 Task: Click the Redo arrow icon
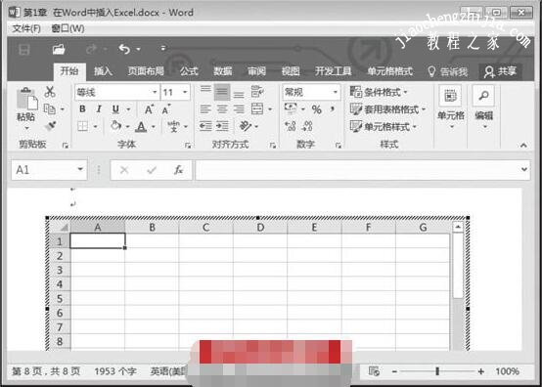[x=92, y=50]
